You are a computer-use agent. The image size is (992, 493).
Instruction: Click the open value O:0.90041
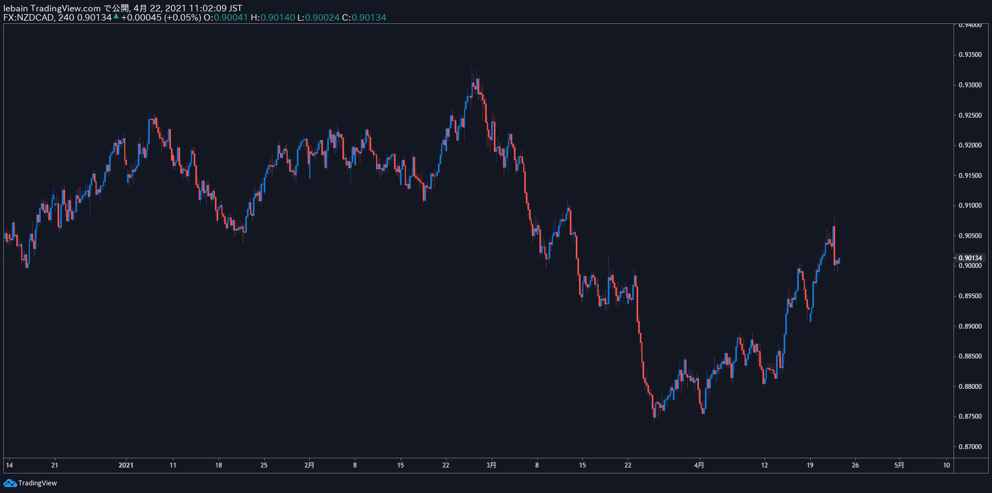(x=226, y=17)
